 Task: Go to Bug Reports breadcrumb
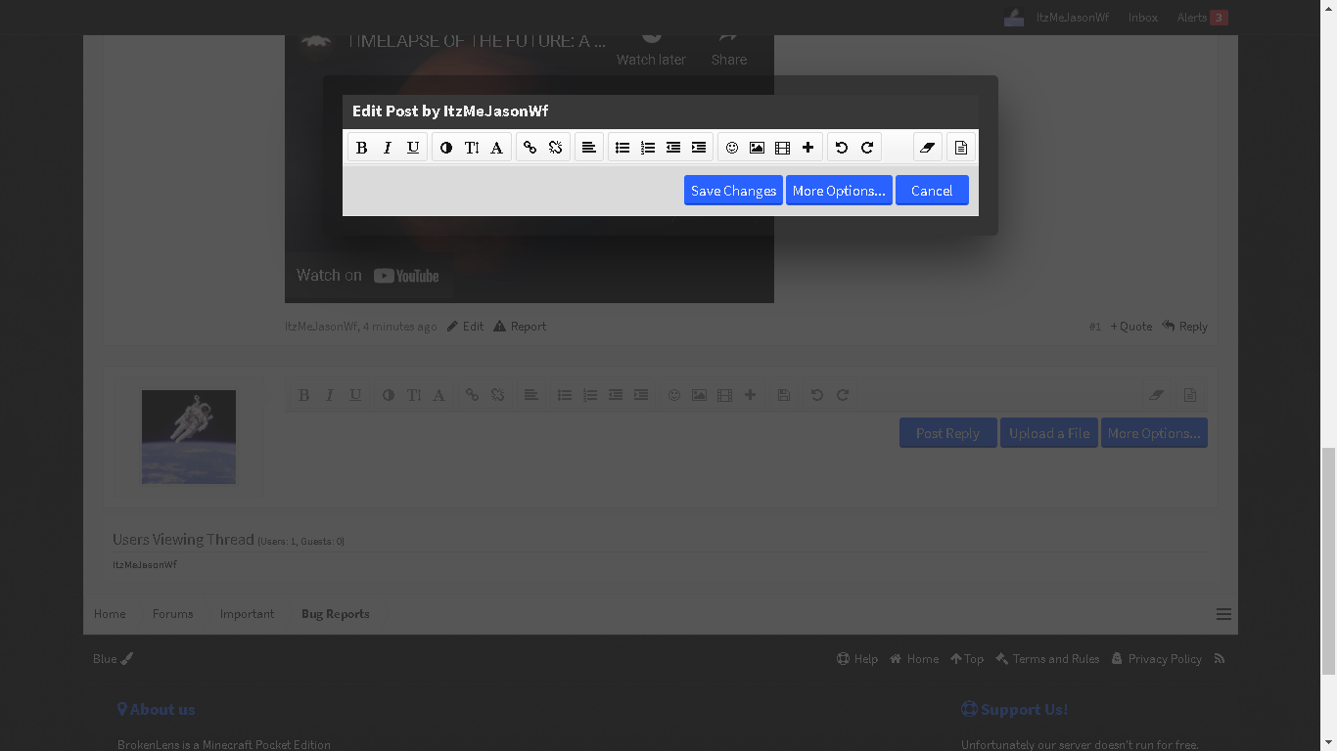[336, 614]
